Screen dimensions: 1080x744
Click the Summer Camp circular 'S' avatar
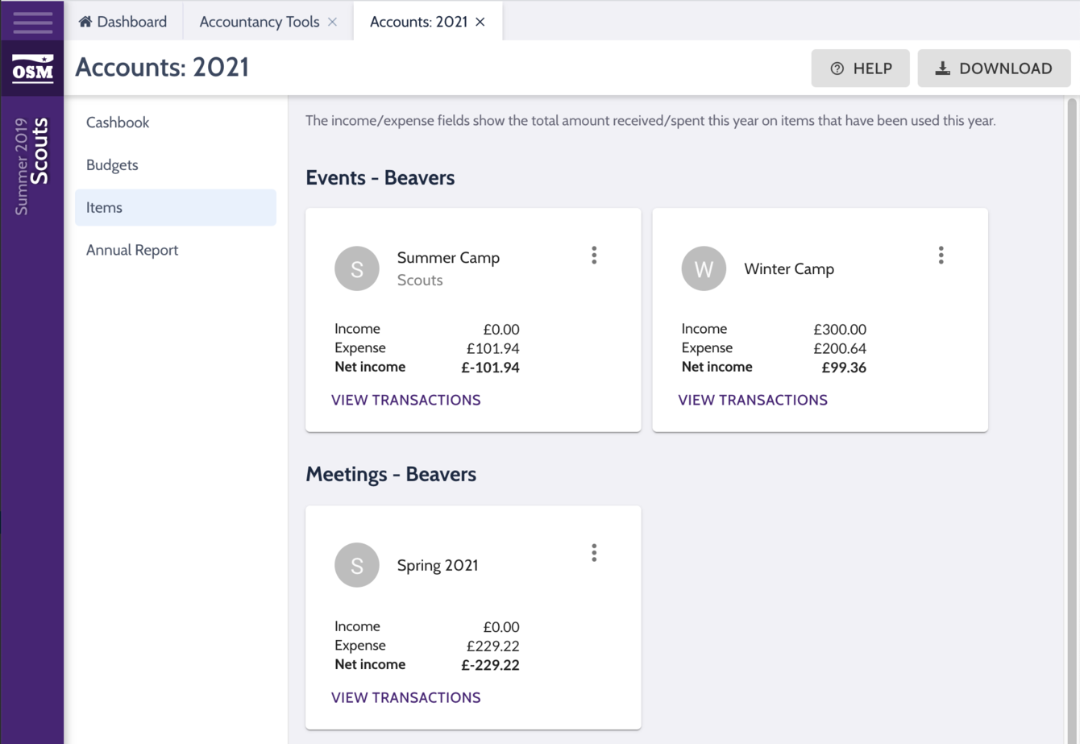point(357,268)
